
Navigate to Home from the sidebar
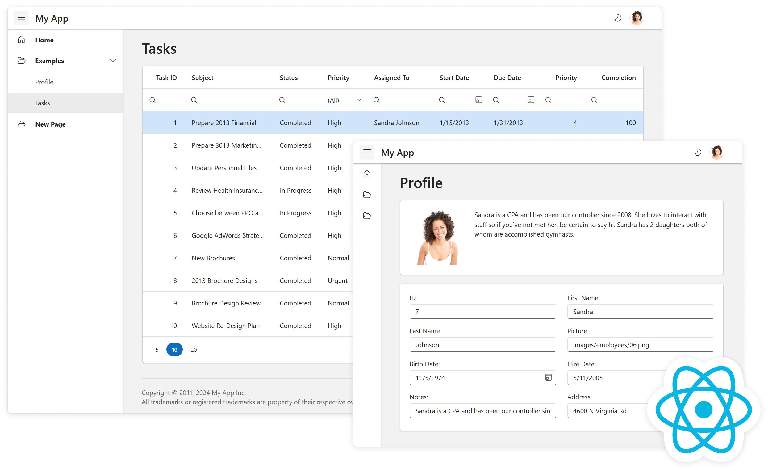44,40
